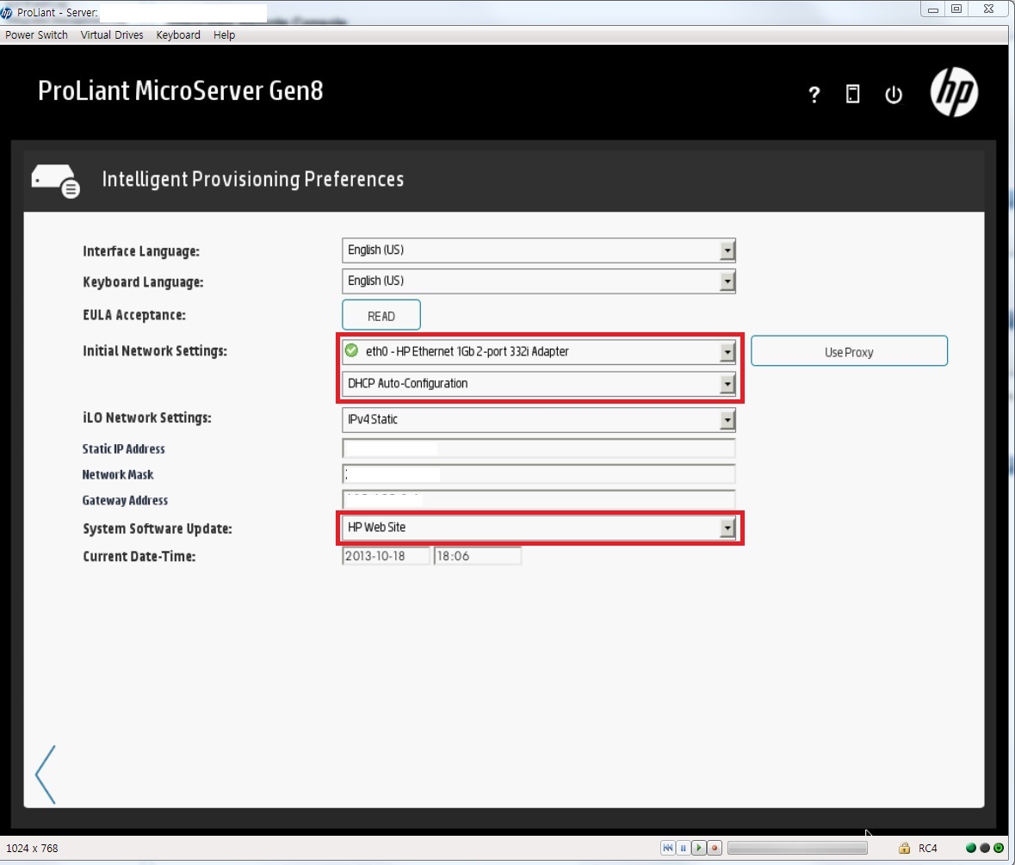This screenshot has height=865, width=1015.
Task: Open the Help menu
Action: 224,35
